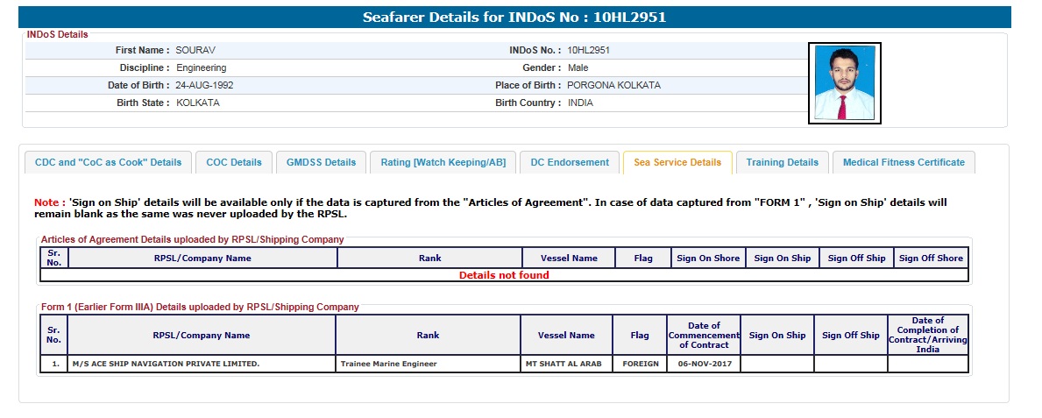The image size is (1042, 418).
Task: Switch to the COC Details tab
Action: tap(234, 162)
